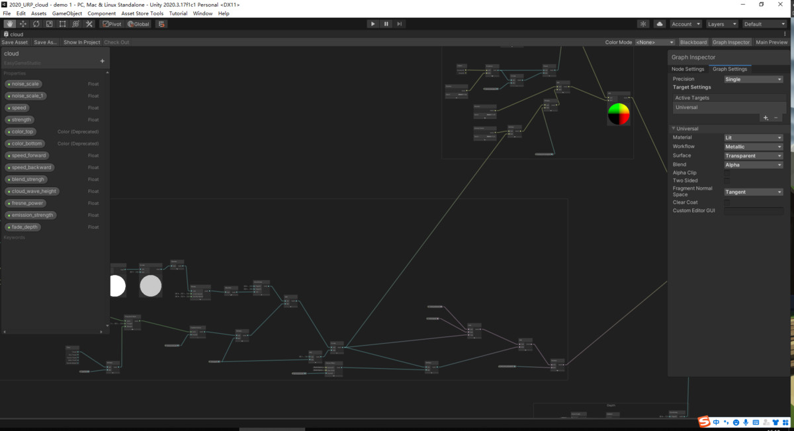Open the Account dropdown
The image size is (794, 431).
685,24
